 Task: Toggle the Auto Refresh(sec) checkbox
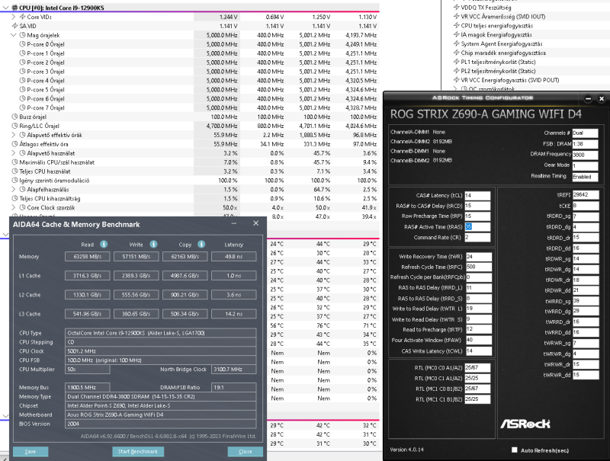pyautogui.click(x=514, y=450)
